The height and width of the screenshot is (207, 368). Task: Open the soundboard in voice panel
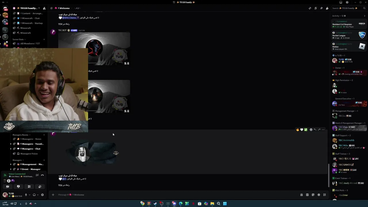pyautogui.click(x=40, y=187)
